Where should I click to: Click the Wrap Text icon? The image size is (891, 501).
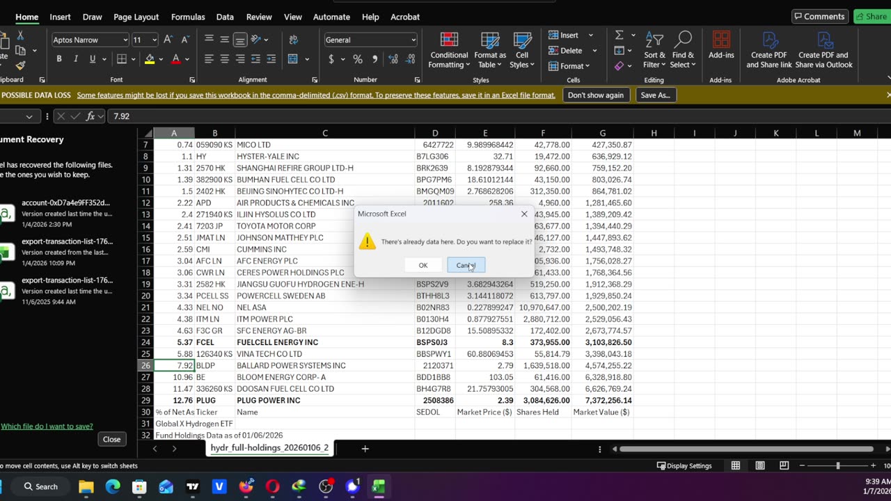pyautogui.click(x=293, y=40)
